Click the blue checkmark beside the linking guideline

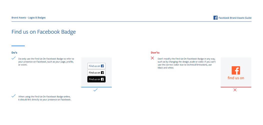[x=13, y=96]
